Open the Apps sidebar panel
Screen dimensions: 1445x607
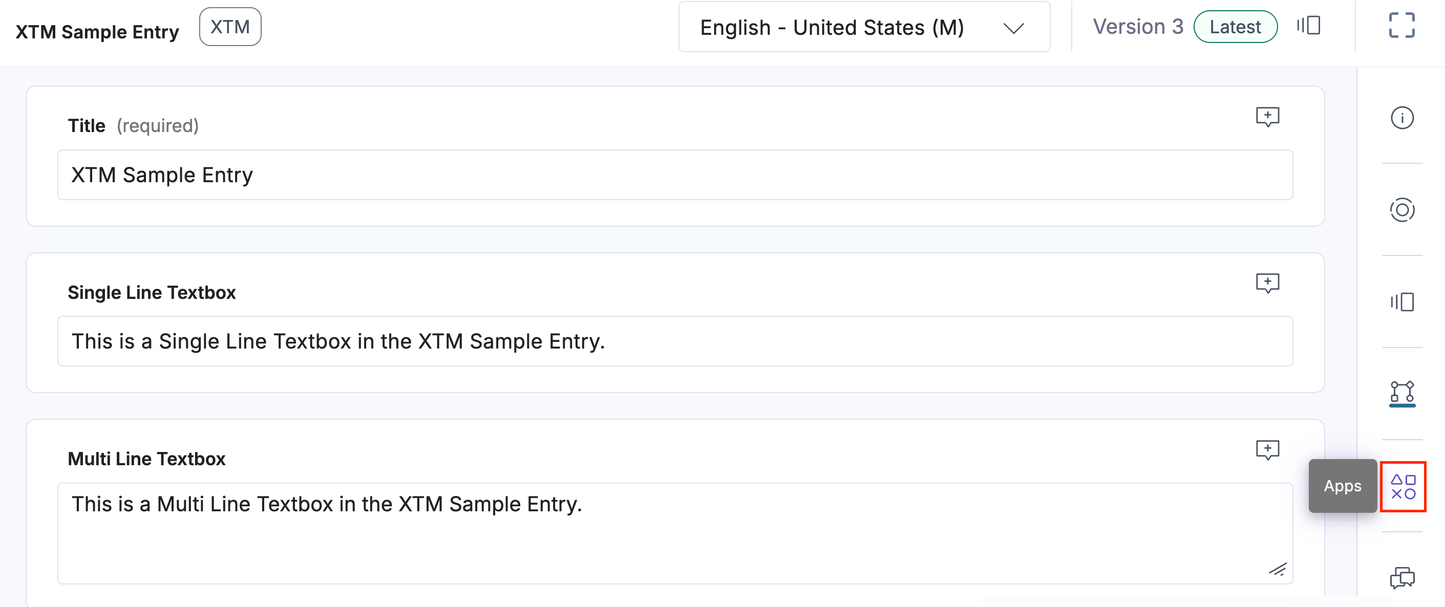click(1403, 486)
